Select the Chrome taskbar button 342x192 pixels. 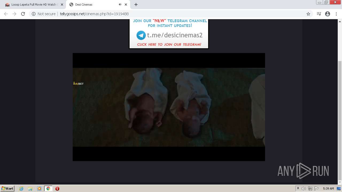[x=48, y=189]
